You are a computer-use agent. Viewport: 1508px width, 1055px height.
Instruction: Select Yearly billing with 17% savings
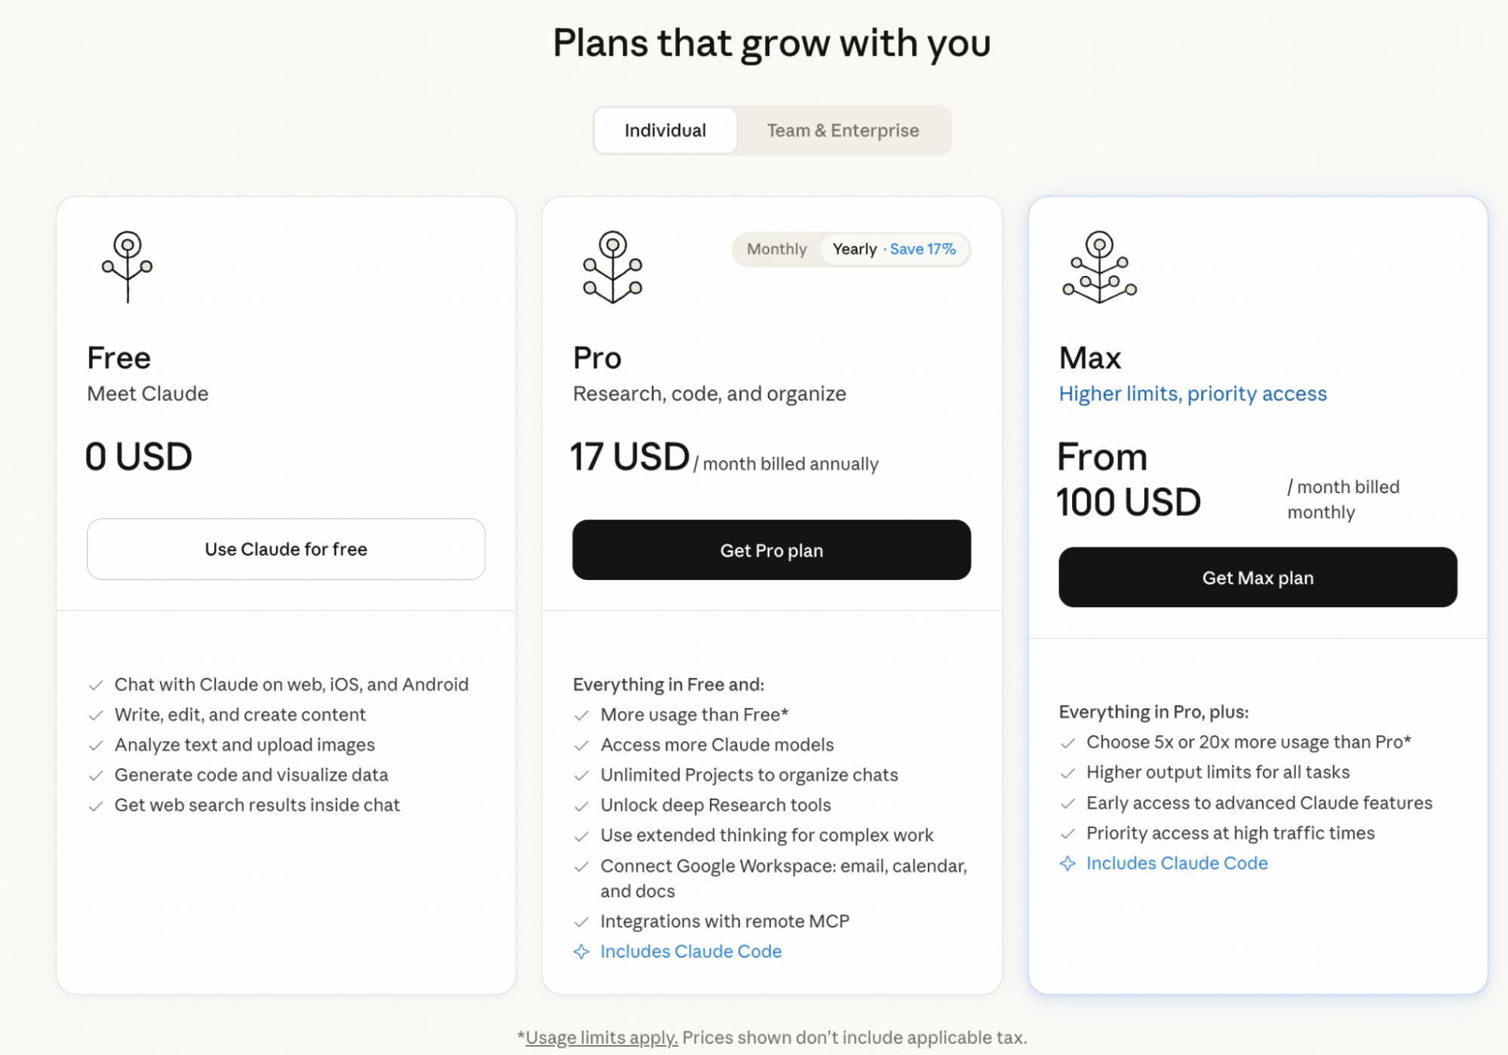pyautogui.click(x=894, y=250)
